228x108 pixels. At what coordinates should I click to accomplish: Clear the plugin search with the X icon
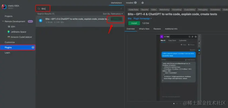(121, 9)
